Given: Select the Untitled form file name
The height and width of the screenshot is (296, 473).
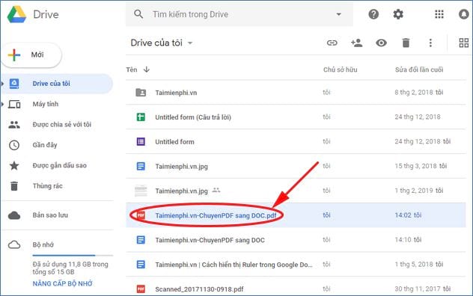Looking at the screenshot, I should (174, 142).
